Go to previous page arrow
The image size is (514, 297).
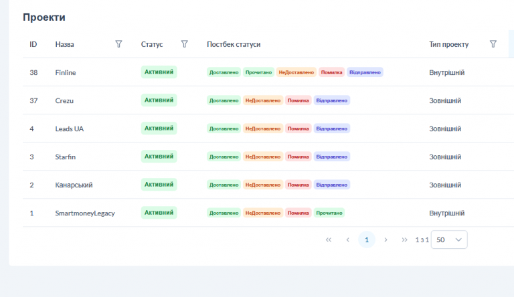click(348, 239)
